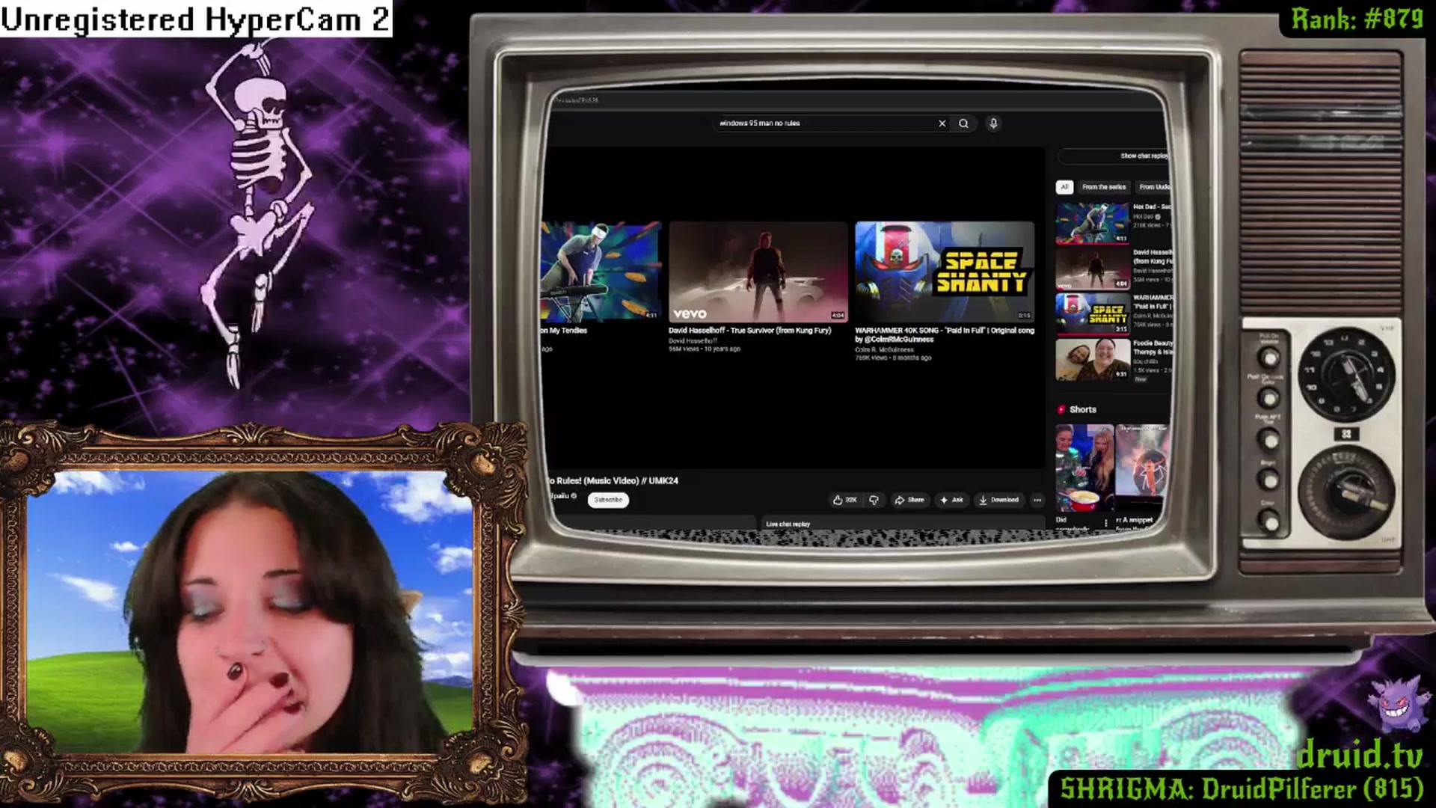Select the All filter chip
This screenshot has height=808, width=1436.
coord(1064,187)
